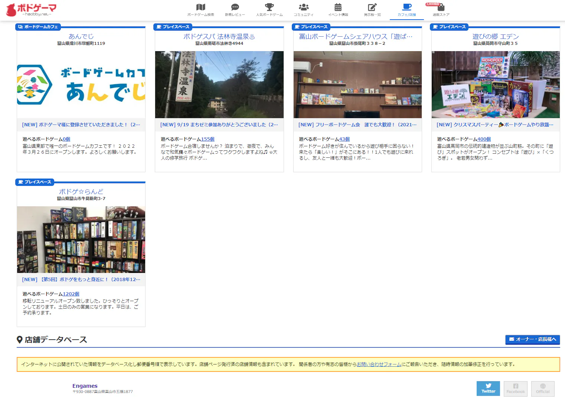Go to the community people icon
565x400 pixels.
303,7
